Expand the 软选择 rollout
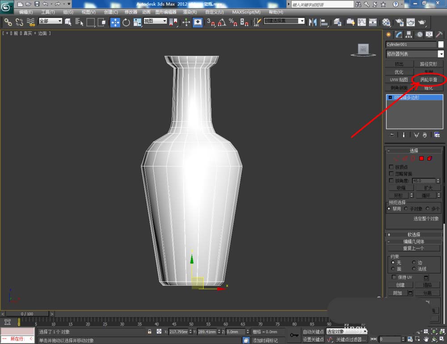This screenshot has height=344, width=447. point(413,234)
